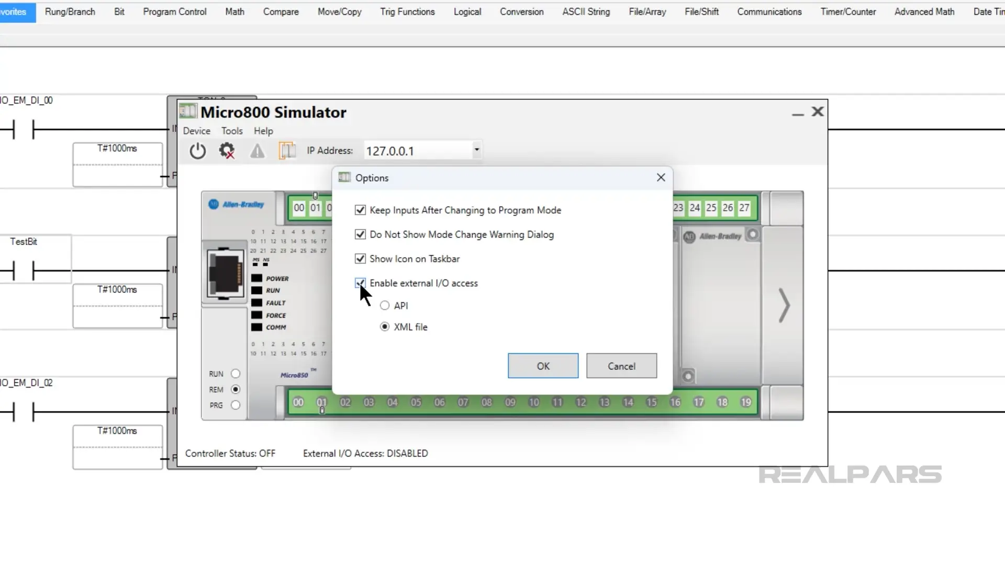Screen dimensions: 1005x565
Task: Switch to the Math instruction tab
Action: [234, 12]
